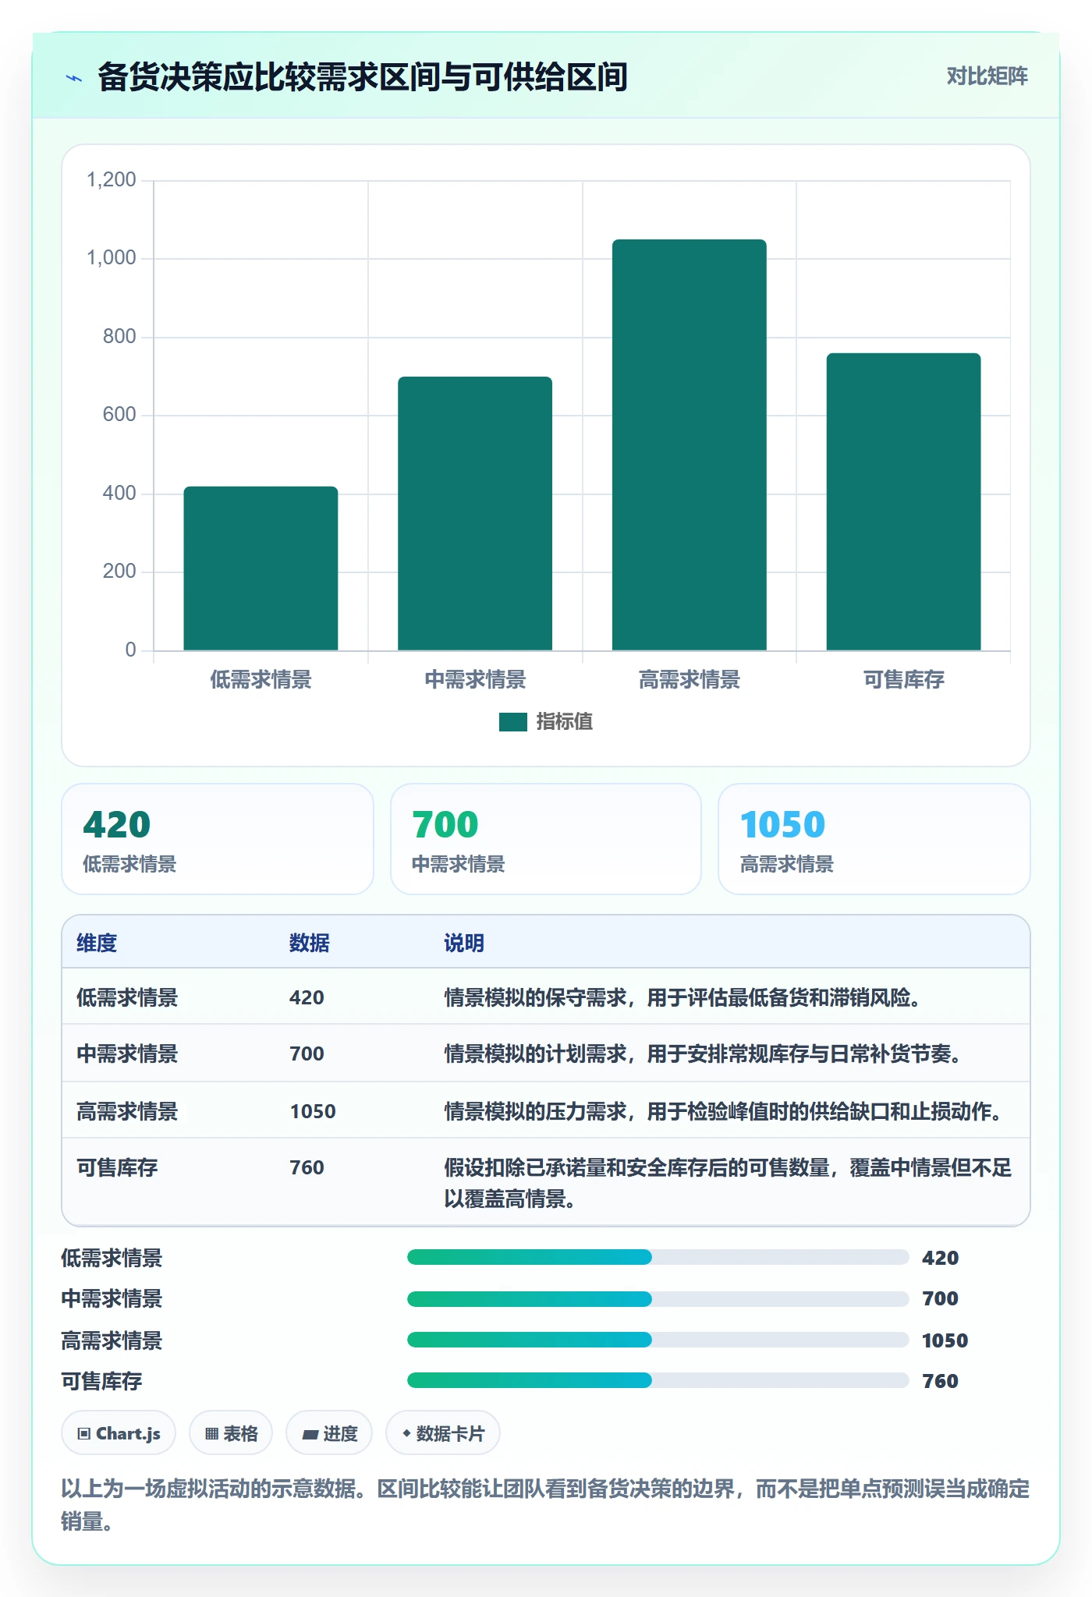Screen dimensions: 1092x1597
Task: Select the 1050 高需求情景 data card
Action: (x=874, y=839)
